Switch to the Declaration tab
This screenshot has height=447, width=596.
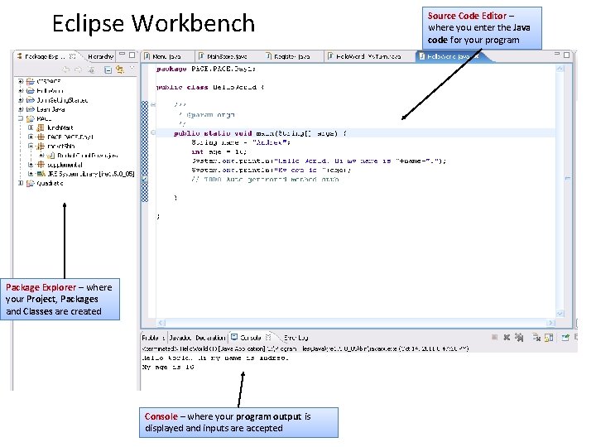210,338
